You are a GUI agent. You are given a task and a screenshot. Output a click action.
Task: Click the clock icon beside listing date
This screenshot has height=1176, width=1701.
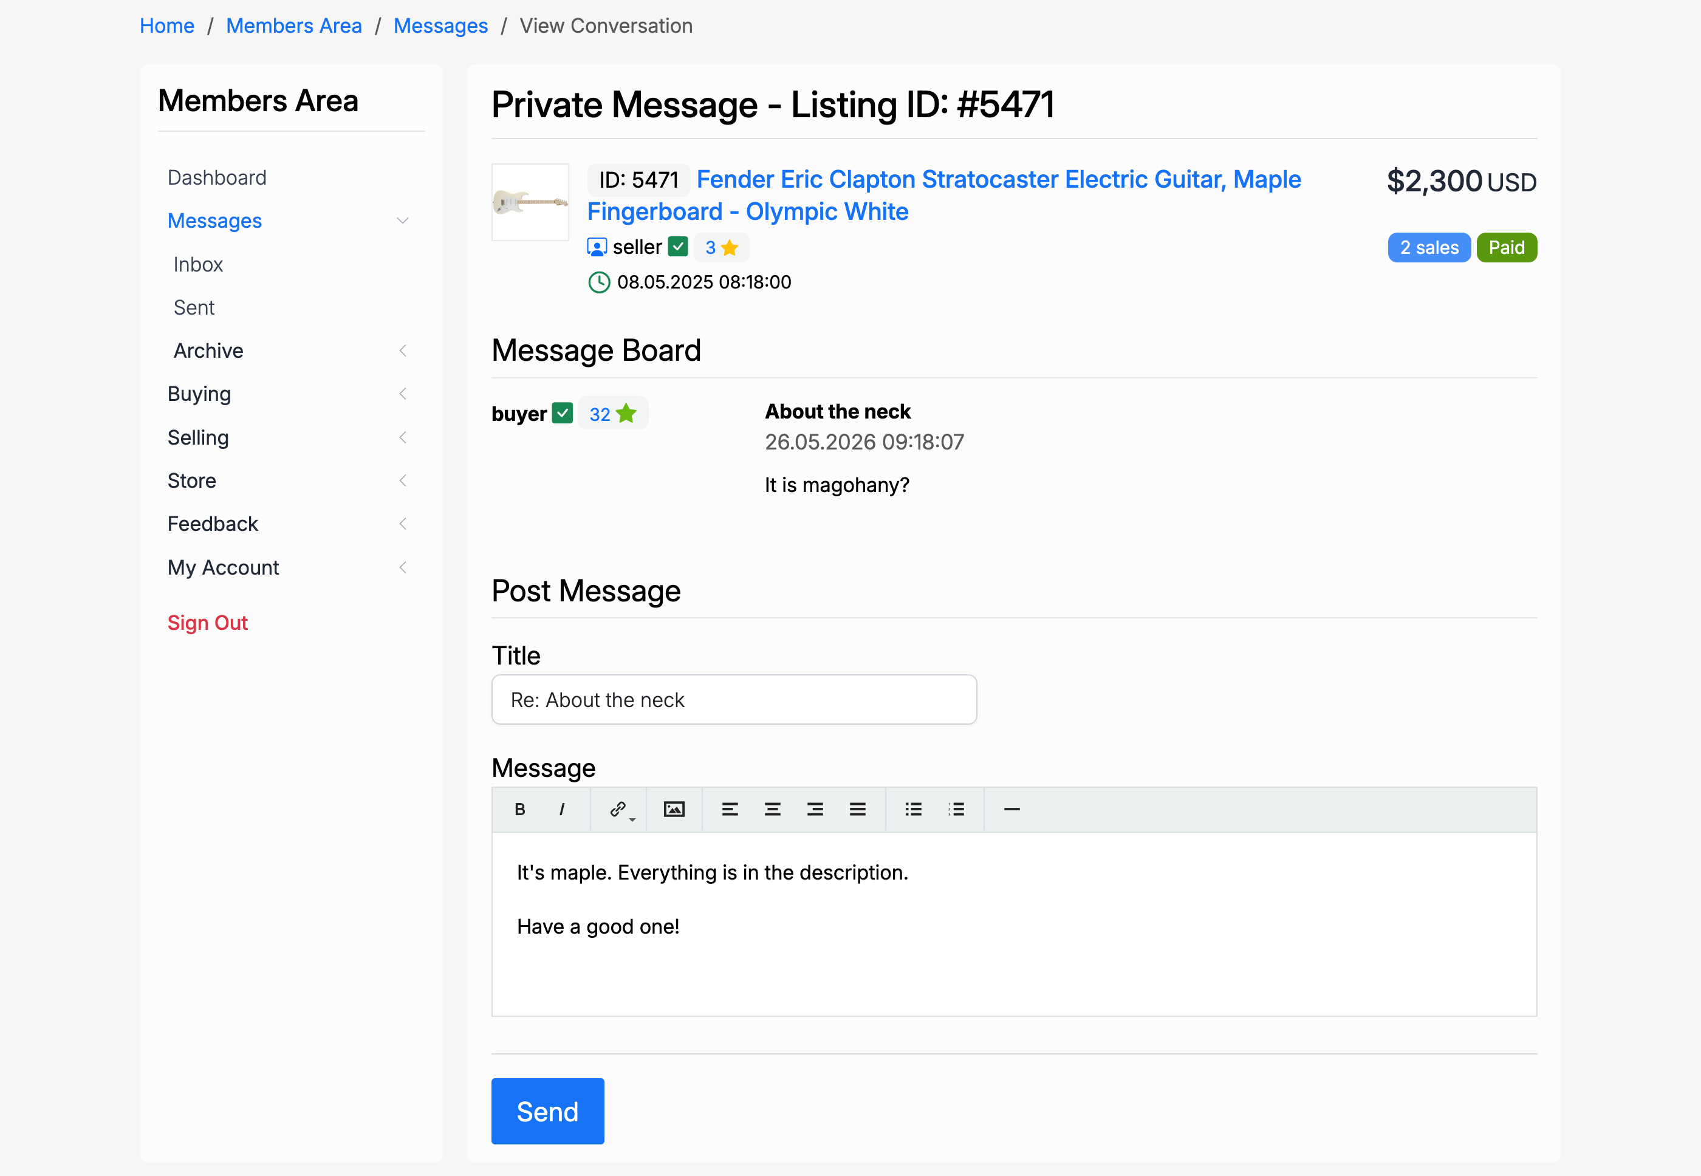coord(599,282)
